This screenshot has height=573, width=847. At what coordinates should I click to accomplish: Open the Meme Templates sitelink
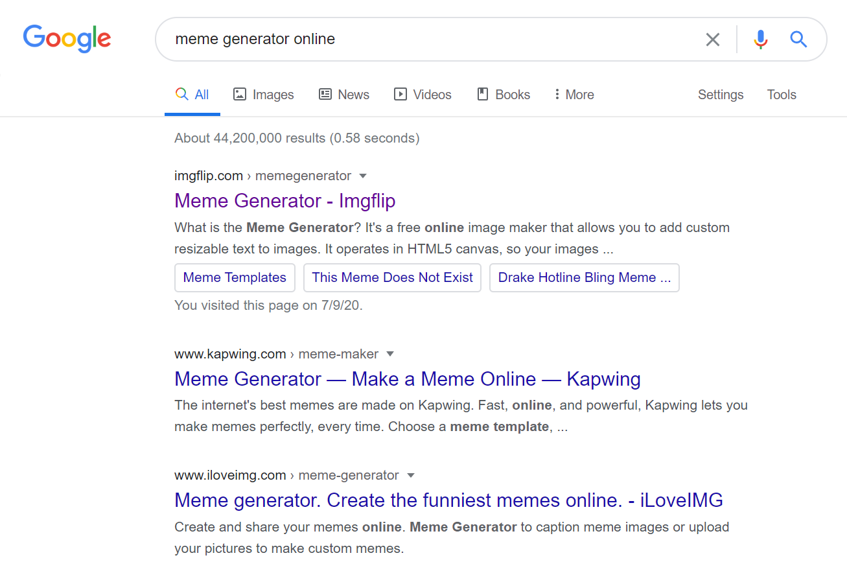point(235,277)
